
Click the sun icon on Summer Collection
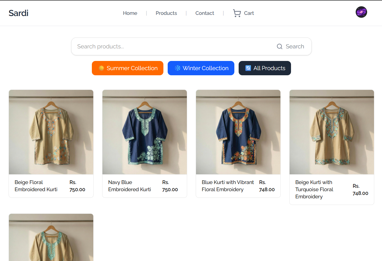pyautogui.click(x=101, y=68)
